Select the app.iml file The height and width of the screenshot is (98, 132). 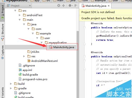click(27, 70)
